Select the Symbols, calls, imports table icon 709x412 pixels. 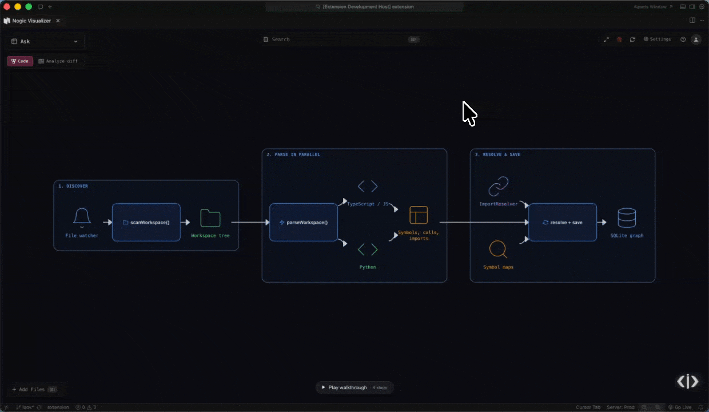pyautogui.click(x=419, y=215)
